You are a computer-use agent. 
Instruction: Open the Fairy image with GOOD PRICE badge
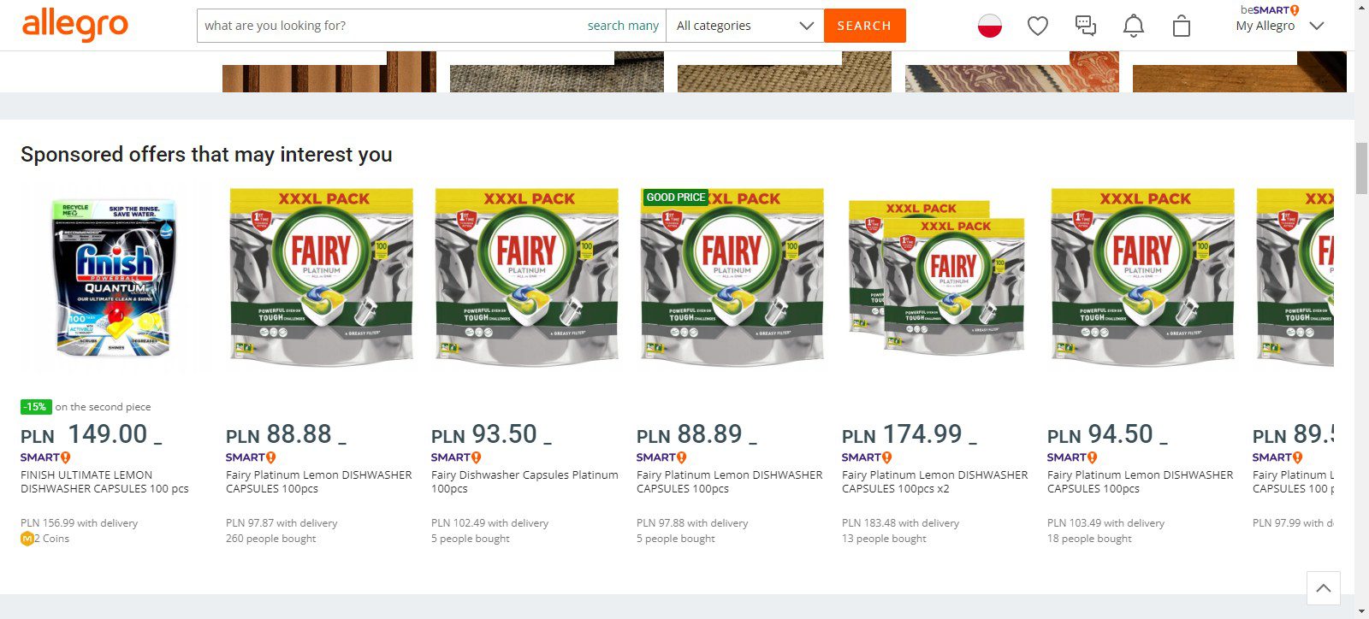tap(732, 278)
